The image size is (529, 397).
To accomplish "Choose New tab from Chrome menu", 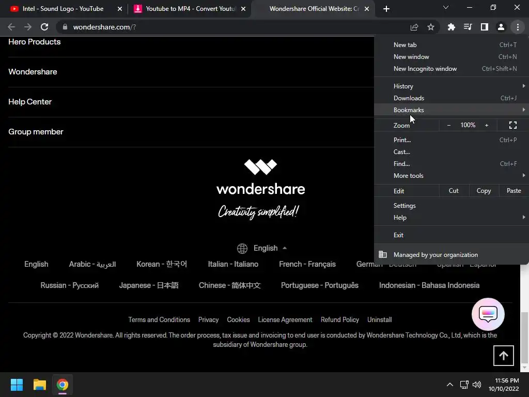I will point(452,45).
